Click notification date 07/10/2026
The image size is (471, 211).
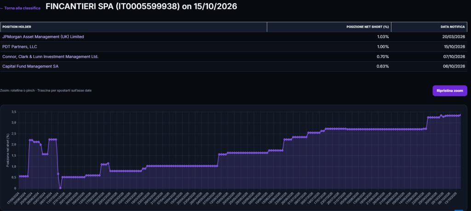(455, 57)
